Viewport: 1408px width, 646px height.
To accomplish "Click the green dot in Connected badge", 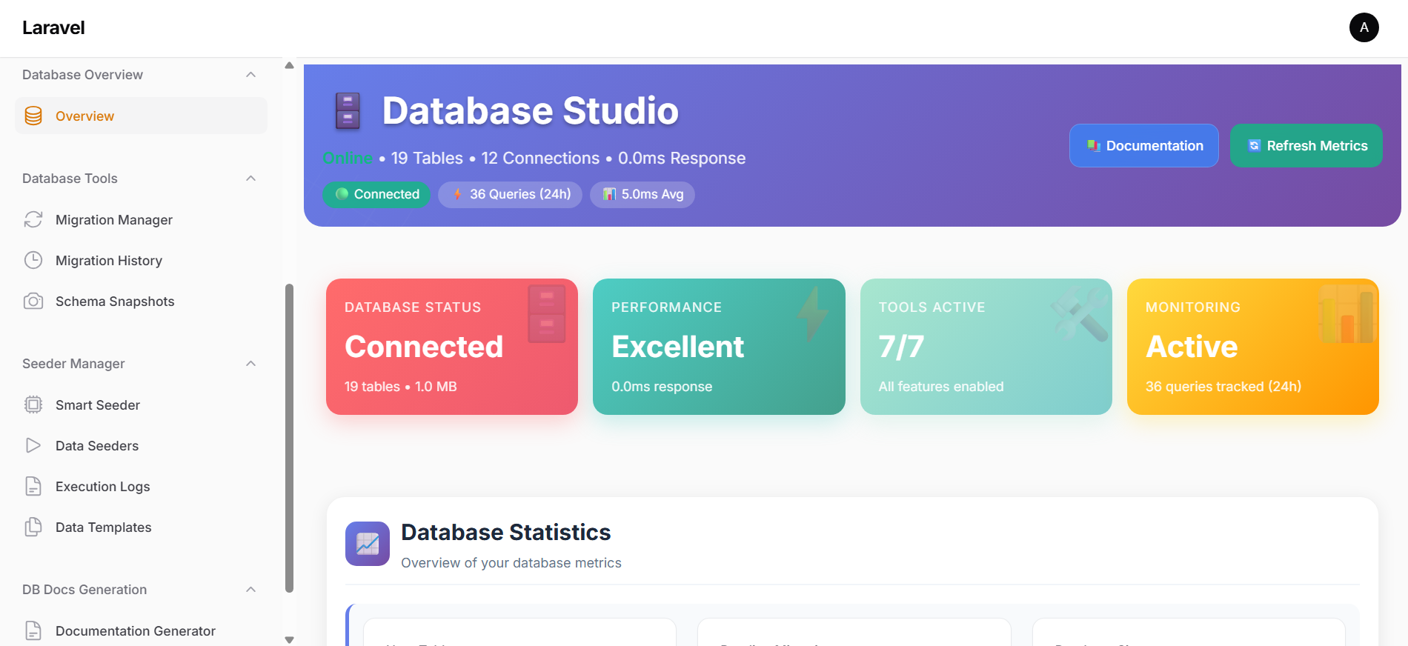I will (342, 194).
